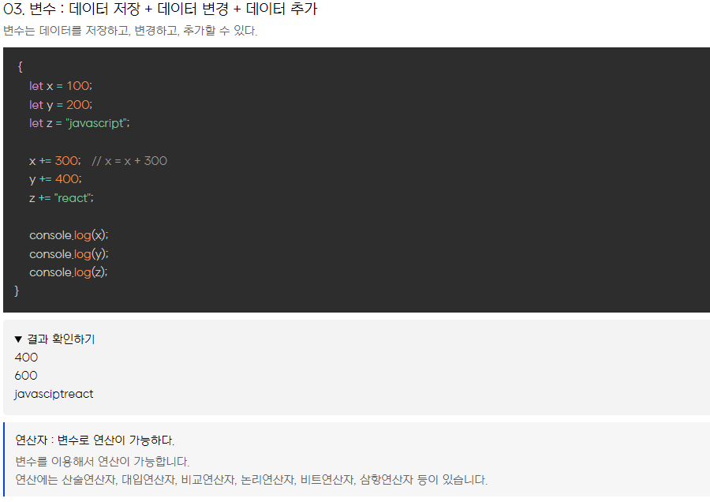Click the heading 03. 변수 데이터 저장
Screen dimensions: 710x502
(x=160, y=9)
